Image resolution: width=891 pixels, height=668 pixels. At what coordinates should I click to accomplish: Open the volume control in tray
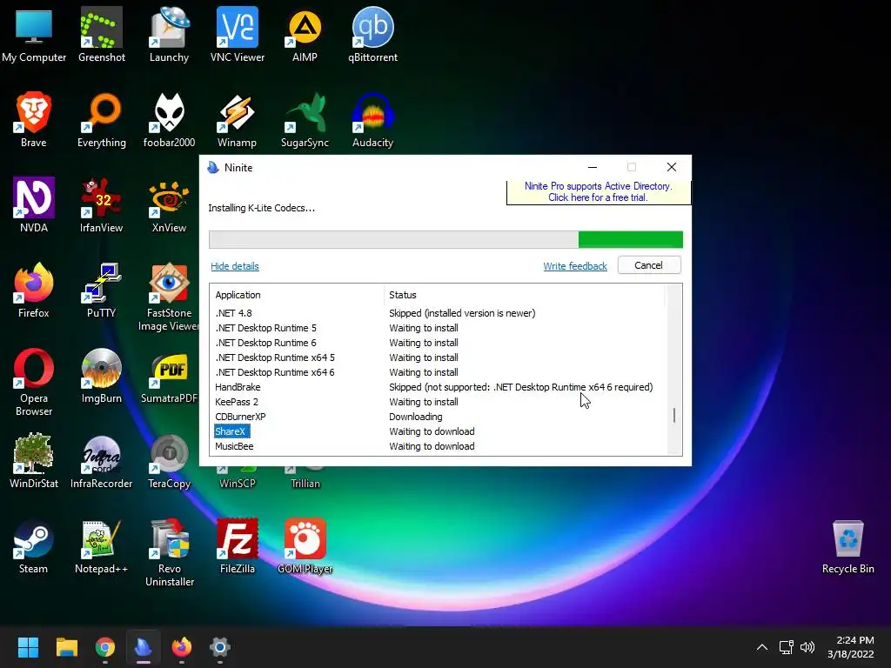point(807,647)
